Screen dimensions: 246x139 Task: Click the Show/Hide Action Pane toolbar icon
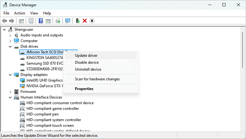pos(48,21)
